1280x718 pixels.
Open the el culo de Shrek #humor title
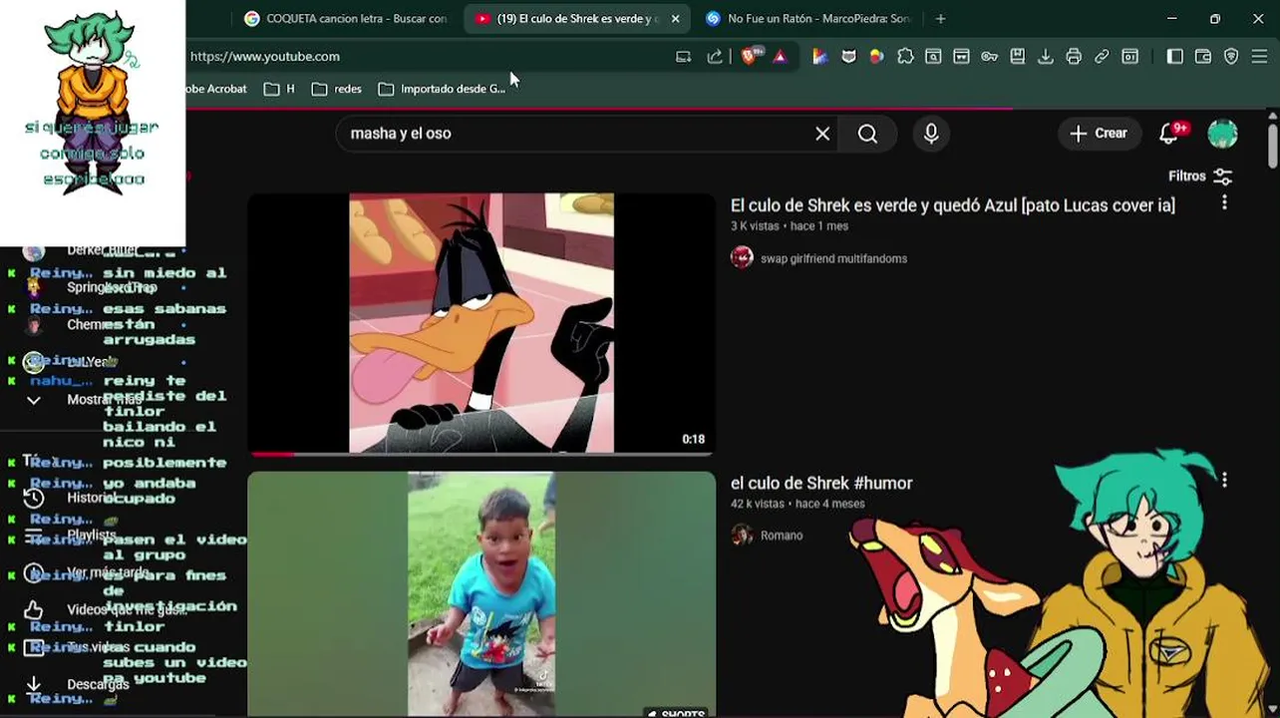(821, 483)
